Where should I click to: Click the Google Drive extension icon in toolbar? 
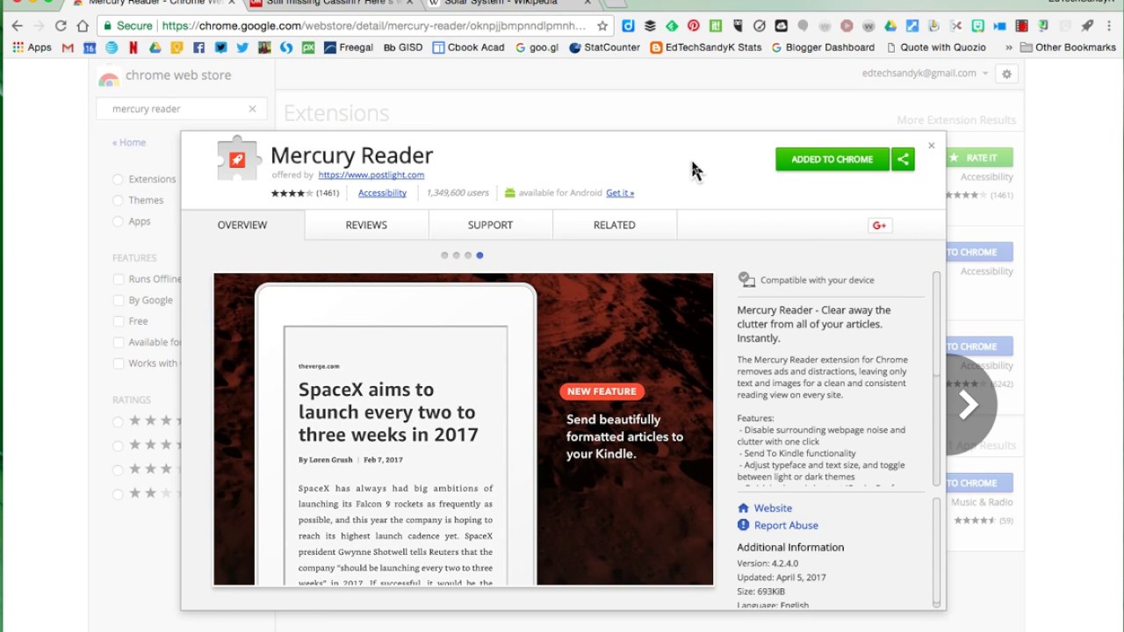pos(890,26)
